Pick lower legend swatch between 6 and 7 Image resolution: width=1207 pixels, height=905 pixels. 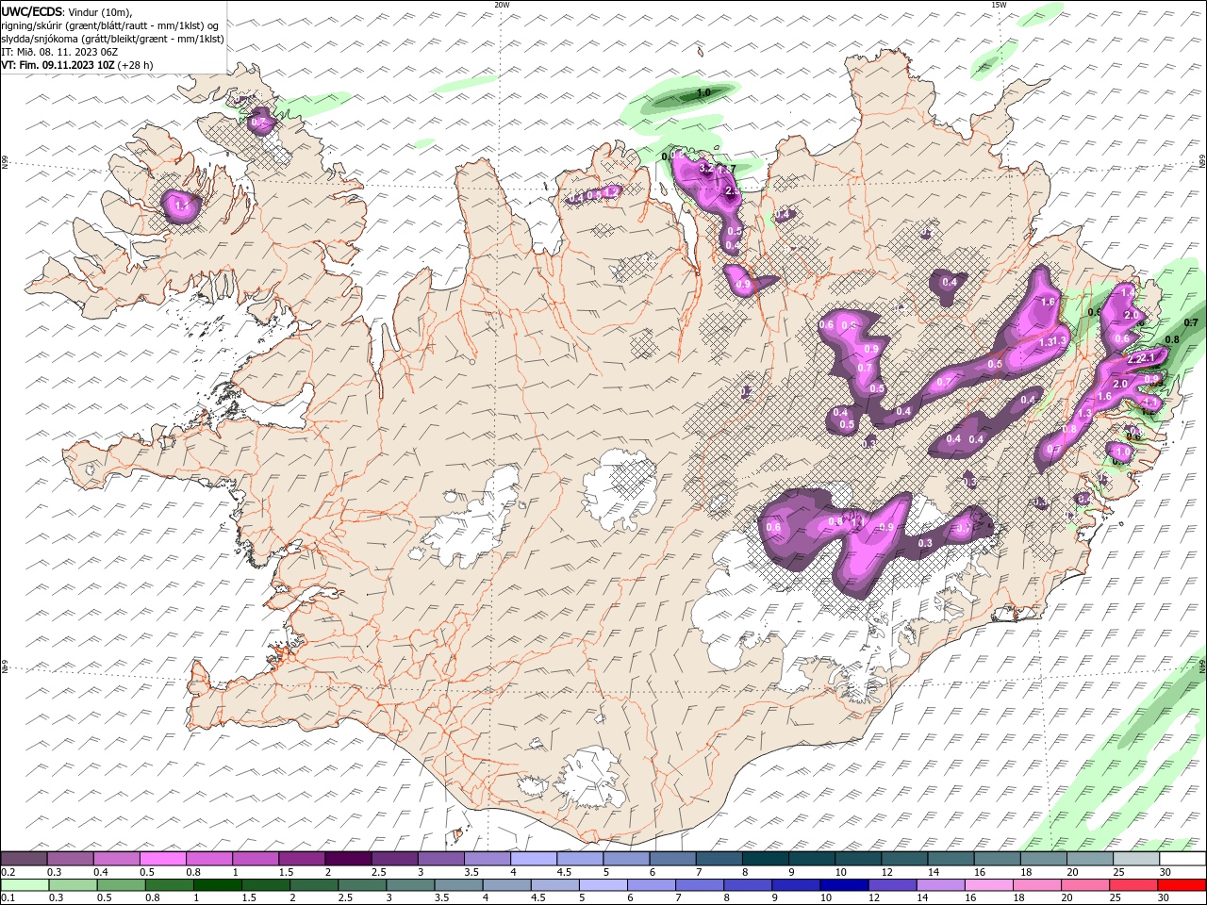pyautogui.click(x=652, y=885)
